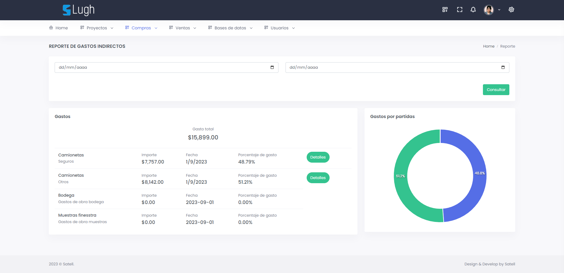Image resolution: width=564 pixels, height=273 pixels.
Task: View Detalles for Camionetas Otros
Action: pyautogui.click(x=318, y=178)
